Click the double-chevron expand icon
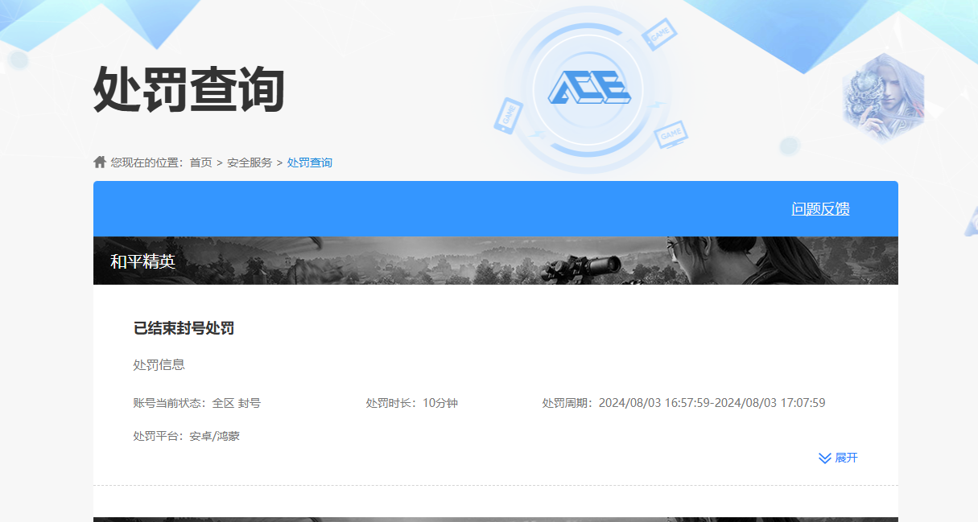 [x=824, y=458]
